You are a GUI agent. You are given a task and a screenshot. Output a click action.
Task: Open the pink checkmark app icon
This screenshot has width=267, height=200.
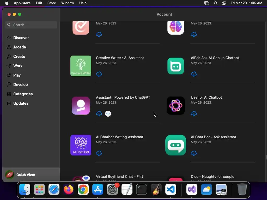(x=81, y=28)
